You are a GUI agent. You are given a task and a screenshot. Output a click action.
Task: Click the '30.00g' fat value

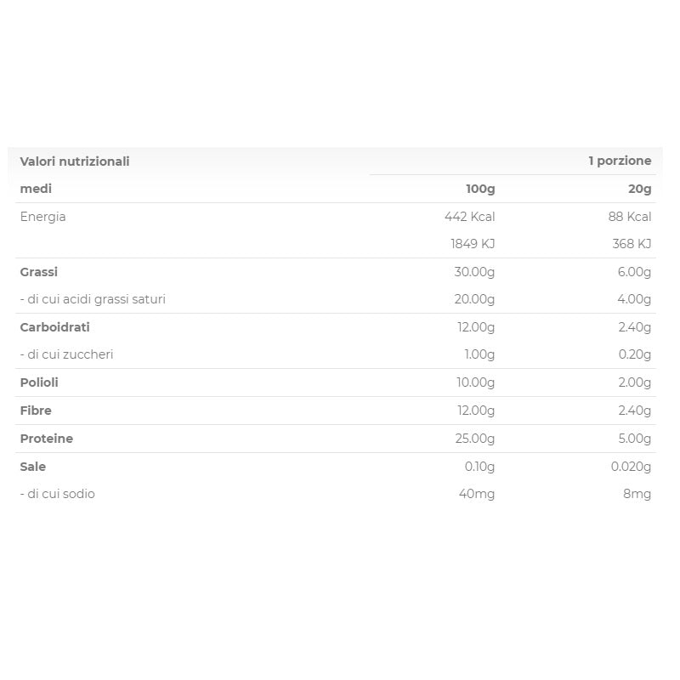(x=474, y=272)
